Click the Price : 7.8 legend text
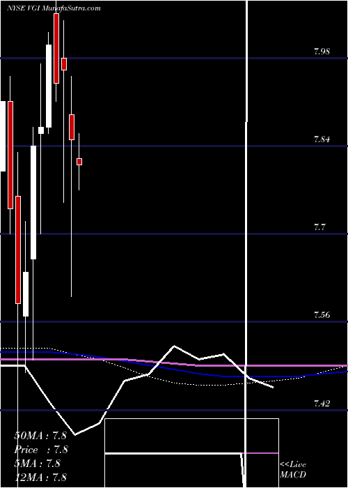This screenshot has width=348, height=488. click(x=41, y=450)
